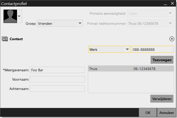Click the contact avatar picture
Viewport: 177px width, 118px height.
10,16
